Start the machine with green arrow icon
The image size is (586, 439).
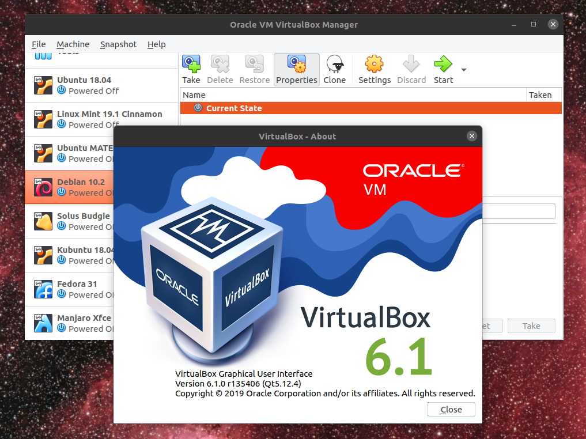point(443,65)
